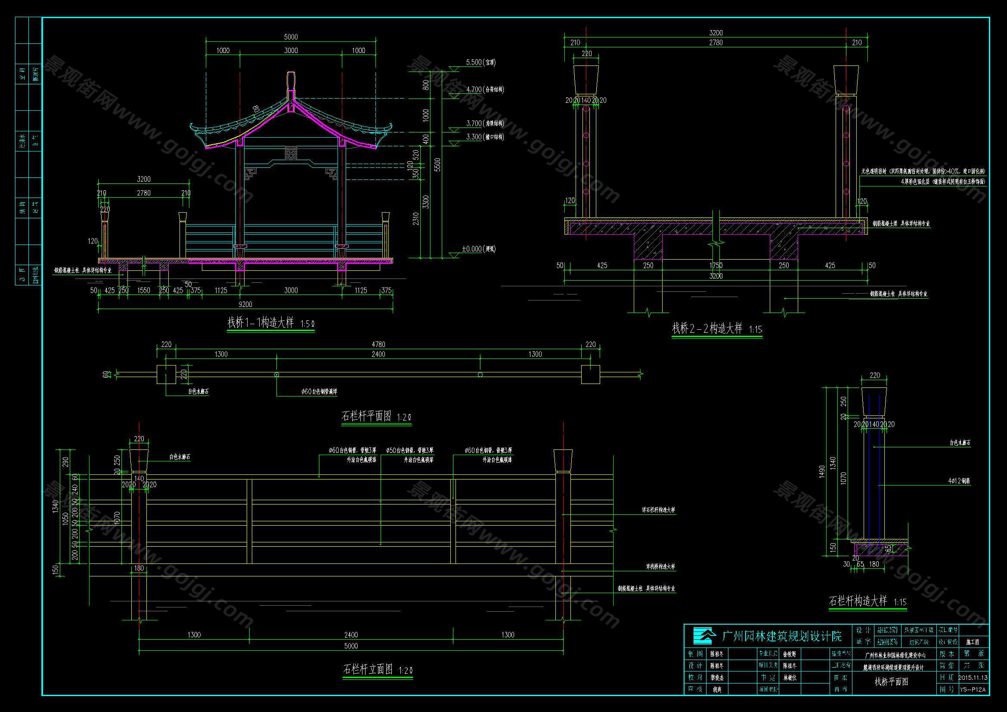Click the 栈桥平面图 sheet name in title block
Image resolution: width=1007 pixels, height=712 pixels.
pos(891,682)
